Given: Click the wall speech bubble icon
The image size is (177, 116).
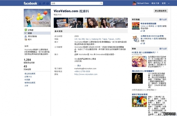Looking at the screenshot, I should coord(26,30).
